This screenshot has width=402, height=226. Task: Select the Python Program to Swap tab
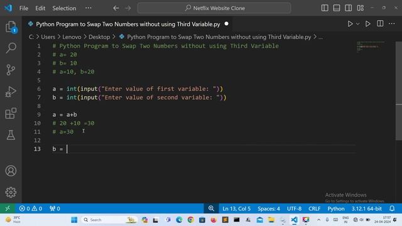128,24
